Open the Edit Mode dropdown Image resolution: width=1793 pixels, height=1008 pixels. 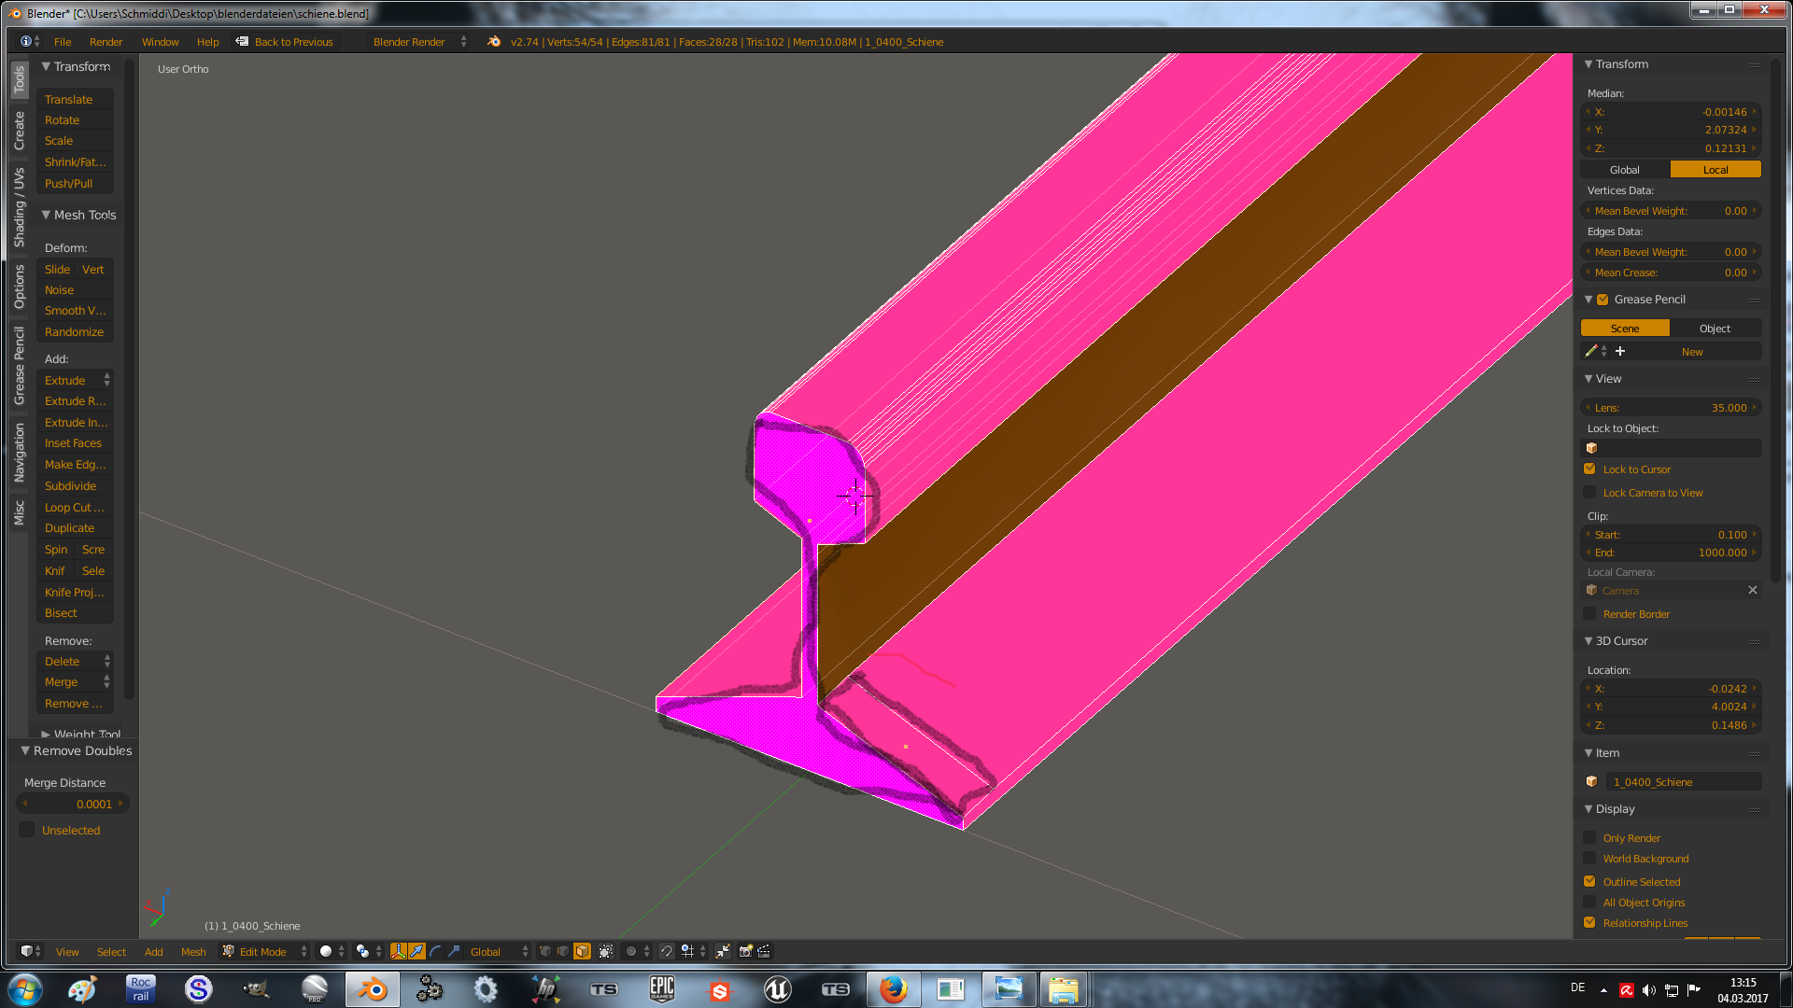264,951
